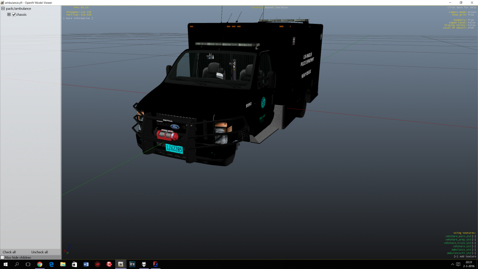Click the Check all button

(x=9, y=252)
